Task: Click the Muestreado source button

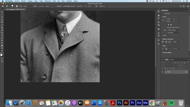Action: 41,6
